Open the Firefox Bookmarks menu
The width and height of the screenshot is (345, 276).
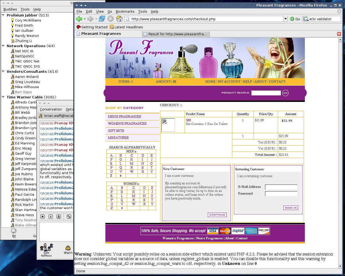(125, 12)
